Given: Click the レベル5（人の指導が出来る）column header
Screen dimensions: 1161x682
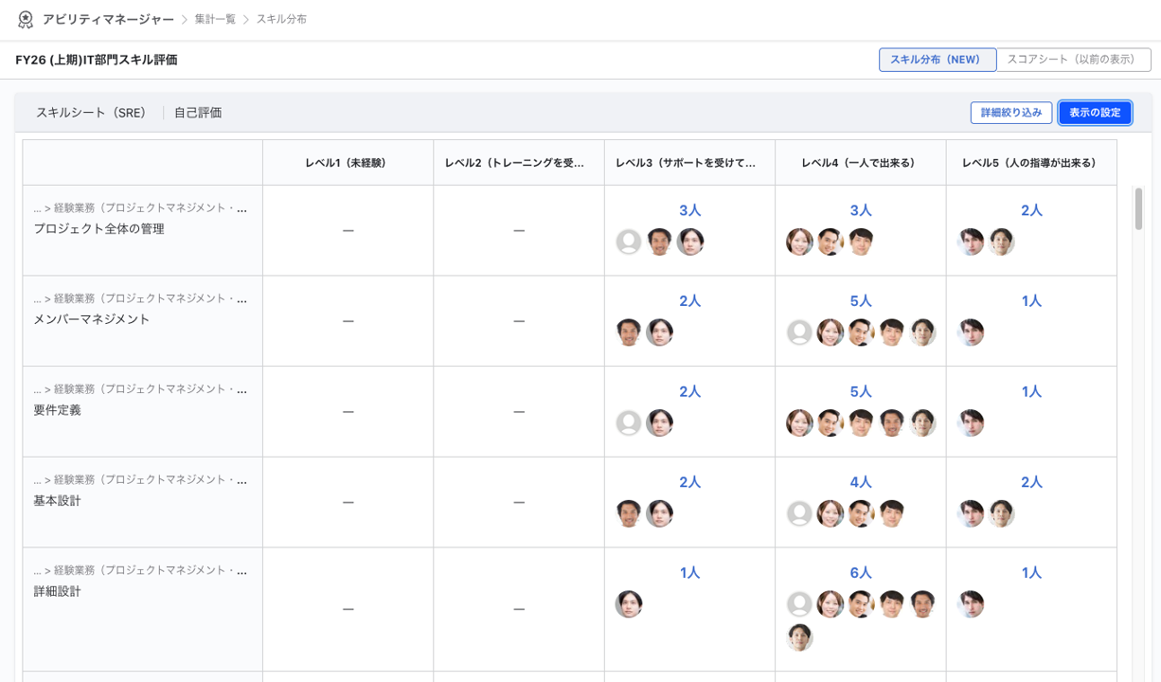Looking at the screenshot, I should 1031,163.
